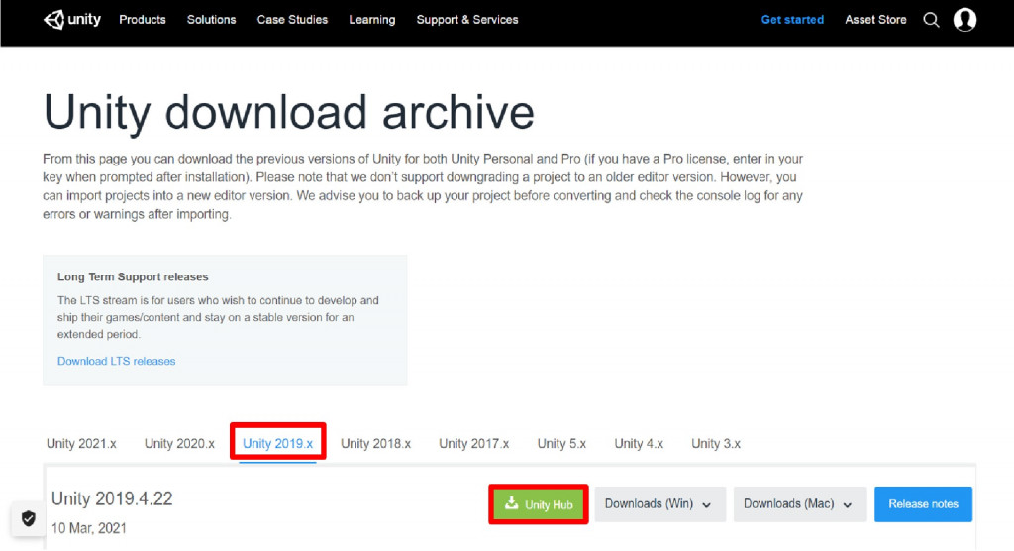Open the Products menu
Image resolution: width=1014 pixels, height=551 pixels.
click(143, 20)
